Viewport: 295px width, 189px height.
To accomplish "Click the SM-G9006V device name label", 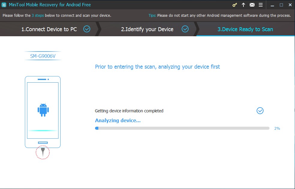I will point(43,56).
